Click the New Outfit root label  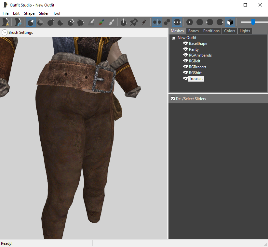click(187, 38)
